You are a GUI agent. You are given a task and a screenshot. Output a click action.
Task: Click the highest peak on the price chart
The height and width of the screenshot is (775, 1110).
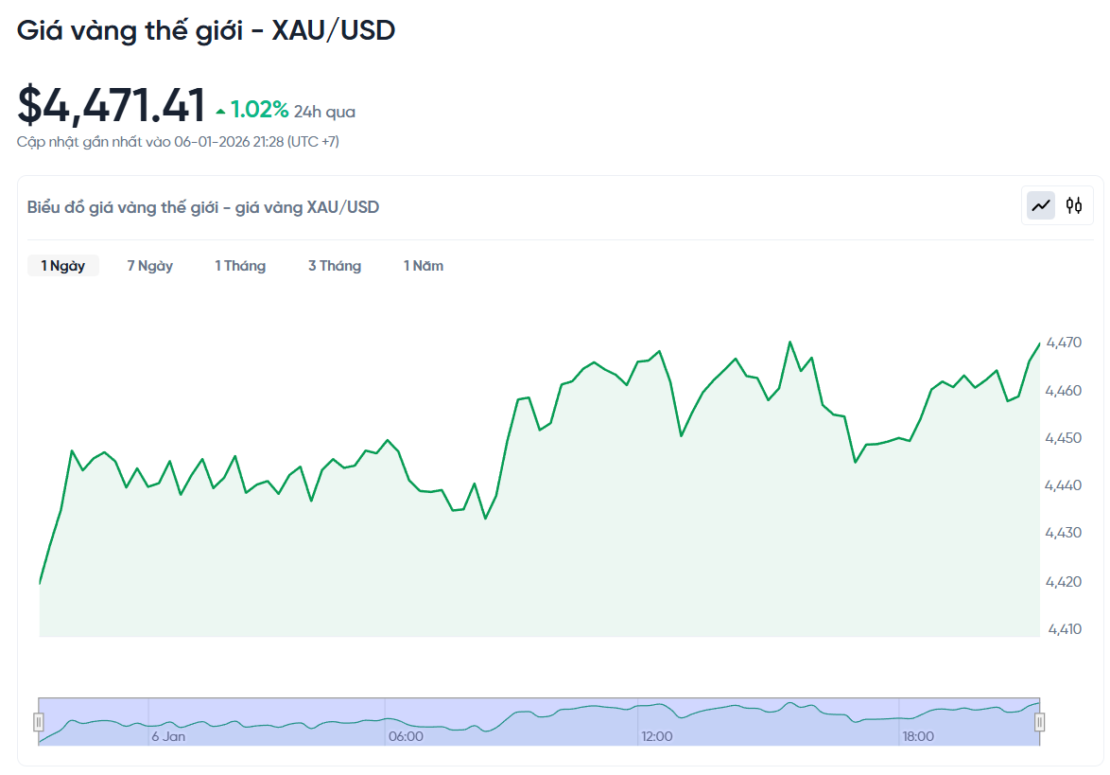790,339
